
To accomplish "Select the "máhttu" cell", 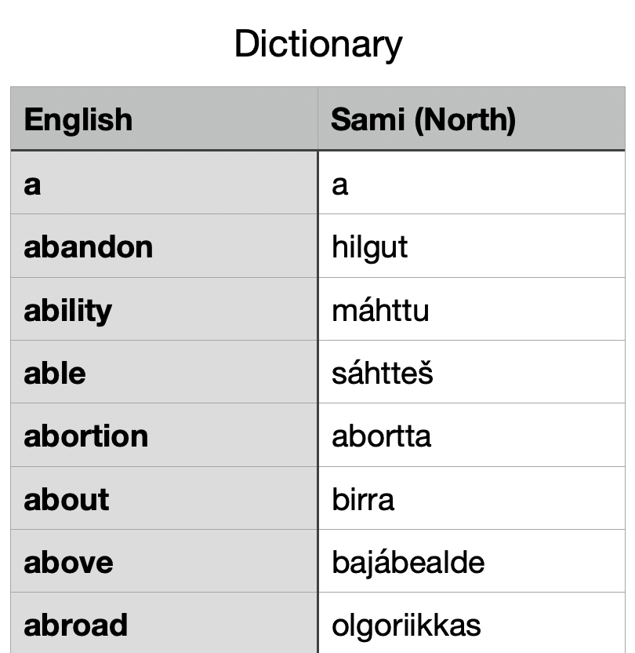I will [x=380, y=311].
